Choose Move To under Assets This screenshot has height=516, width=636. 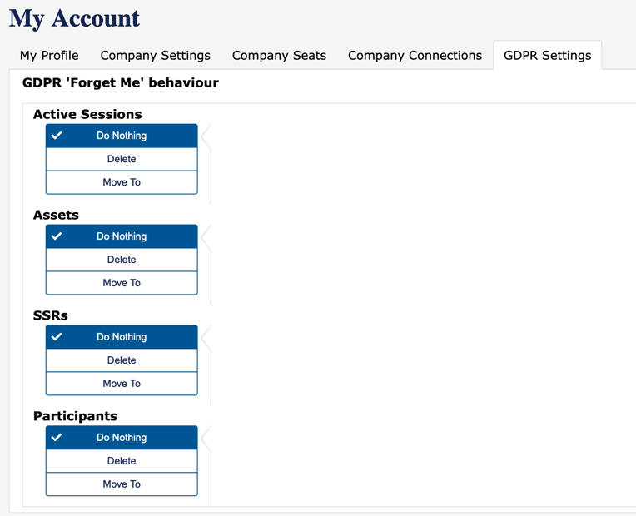[122, 283]
